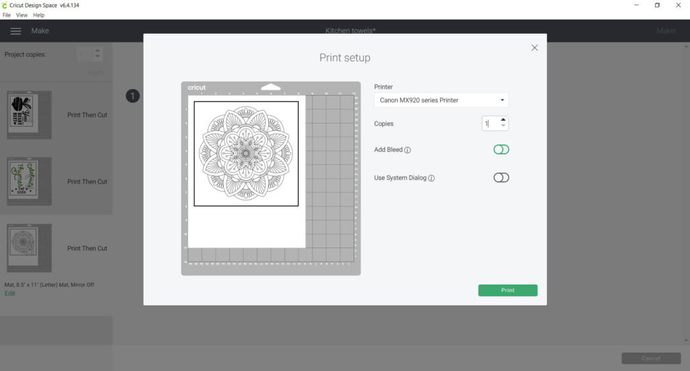Open the Printer dropdown list
690x371 pixels.
tap(441, 100)
